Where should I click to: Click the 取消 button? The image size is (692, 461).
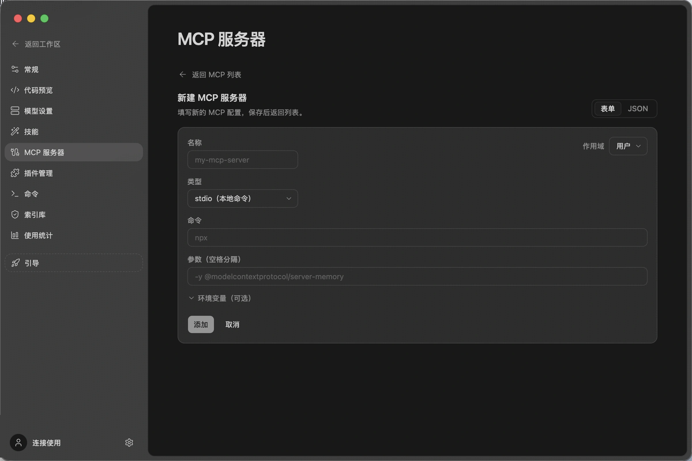(232, 325)
